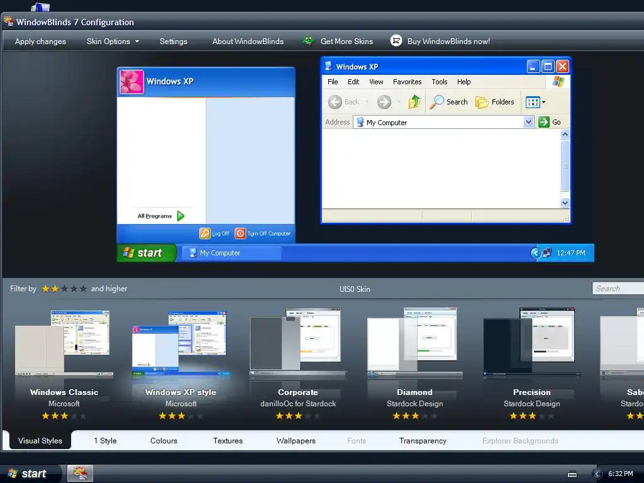Click the skin Search input field
This screenshot has height=483, width=644.
[x=618, y=288]
